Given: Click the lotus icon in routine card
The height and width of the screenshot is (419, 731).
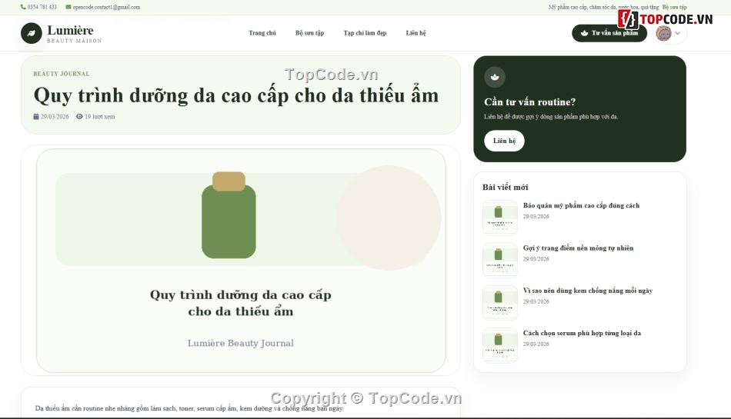Looking at the screenshot, I should [495, 77].
